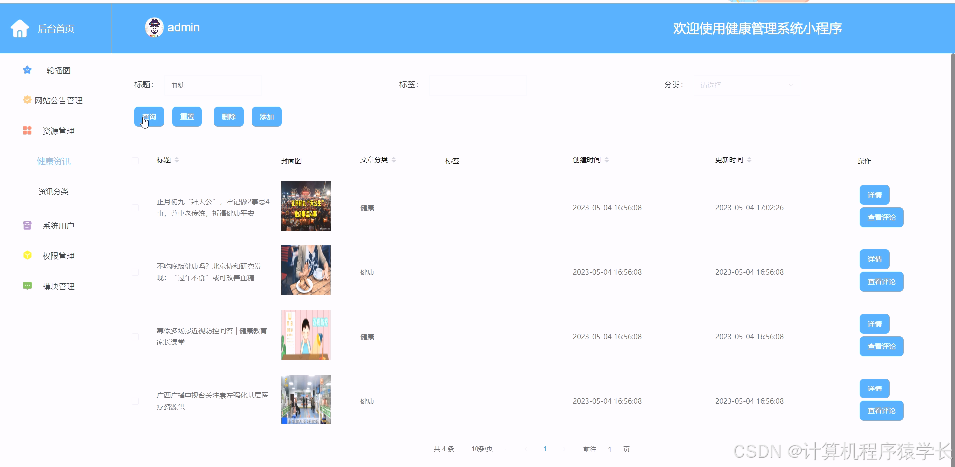Screen dimensions: 955x467
Task: Click the badge icon beside 网站公告管理
Action: click(27, 100)
